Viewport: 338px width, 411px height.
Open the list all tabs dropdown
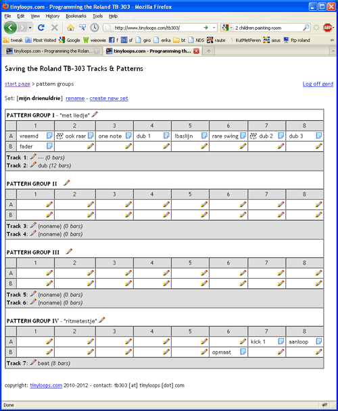[333, 51]
